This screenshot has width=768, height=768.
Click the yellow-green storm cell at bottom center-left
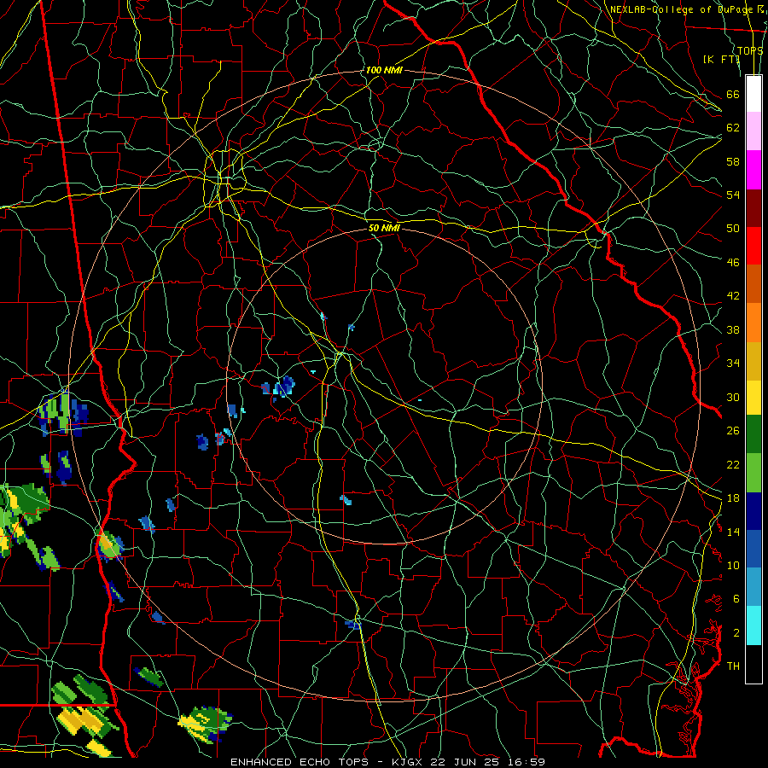click(x=205, y=724)
